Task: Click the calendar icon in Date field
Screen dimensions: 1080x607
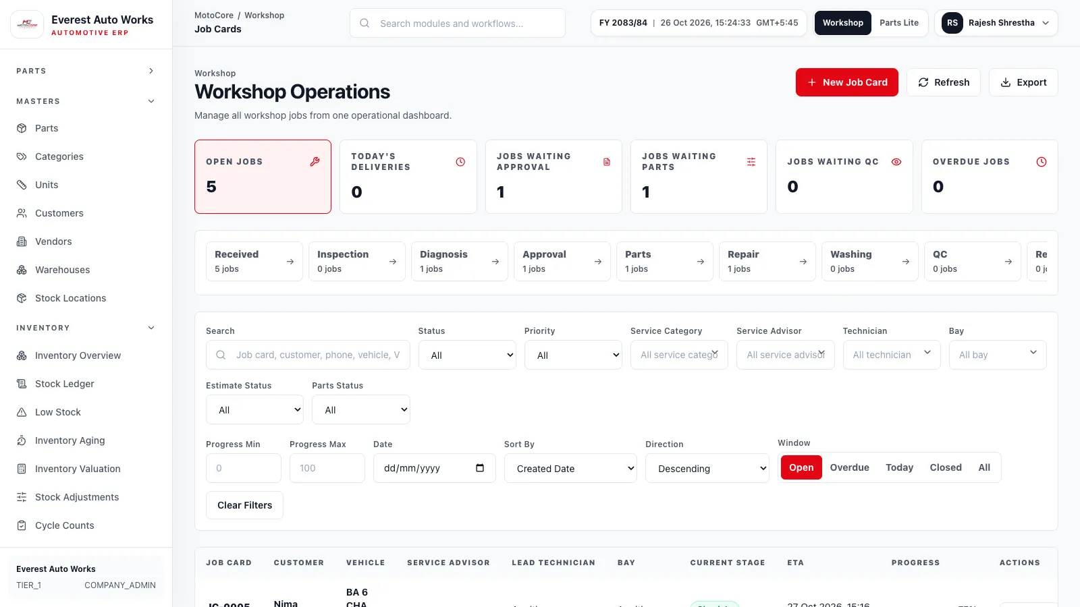Action: (480, 468)
